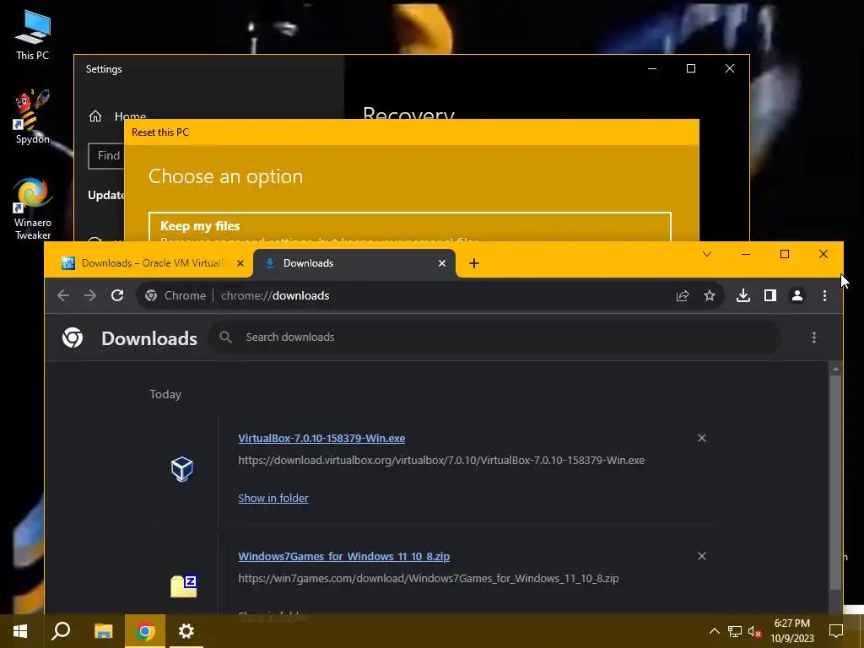Click Chrome forward navigation arrow
864x648 pixels.
tap(89, 295)
